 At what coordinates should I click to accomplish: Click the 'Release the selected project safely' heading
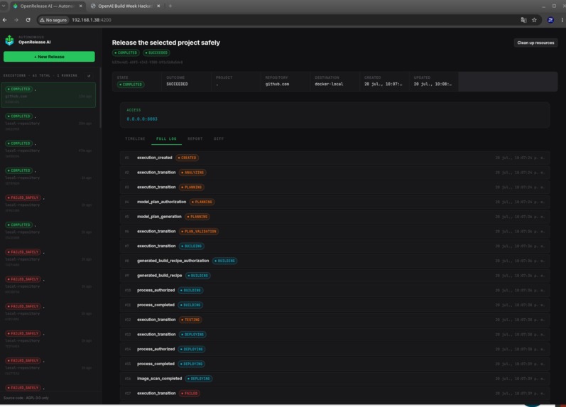[x=165, y=43]
